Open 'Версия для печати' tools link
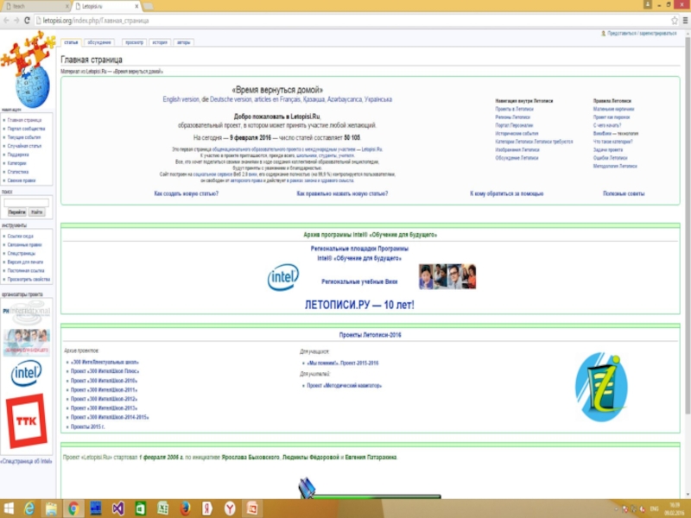Screen dimensions: 691x518 (x=25, y=262)
